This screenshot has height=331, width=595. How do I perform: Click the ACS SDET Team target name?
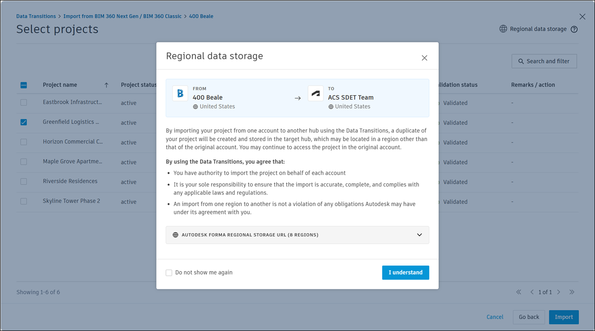point(351,97)
